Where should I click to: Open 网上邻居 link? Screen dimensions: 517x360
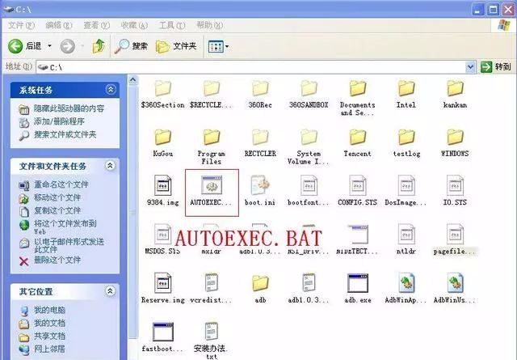pyautogui.click(x=49, y=349)
